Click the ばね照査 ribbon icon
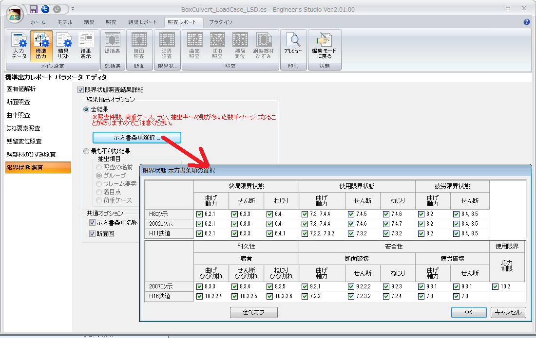536x338 pixels. (217, 46)
